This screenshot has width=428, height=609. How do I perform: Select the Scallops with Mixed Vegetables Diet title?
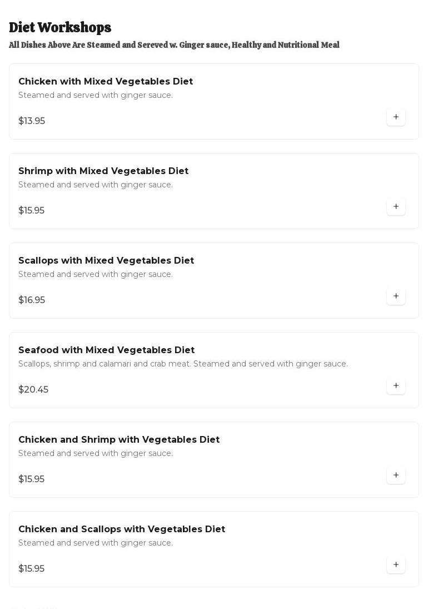106,260
